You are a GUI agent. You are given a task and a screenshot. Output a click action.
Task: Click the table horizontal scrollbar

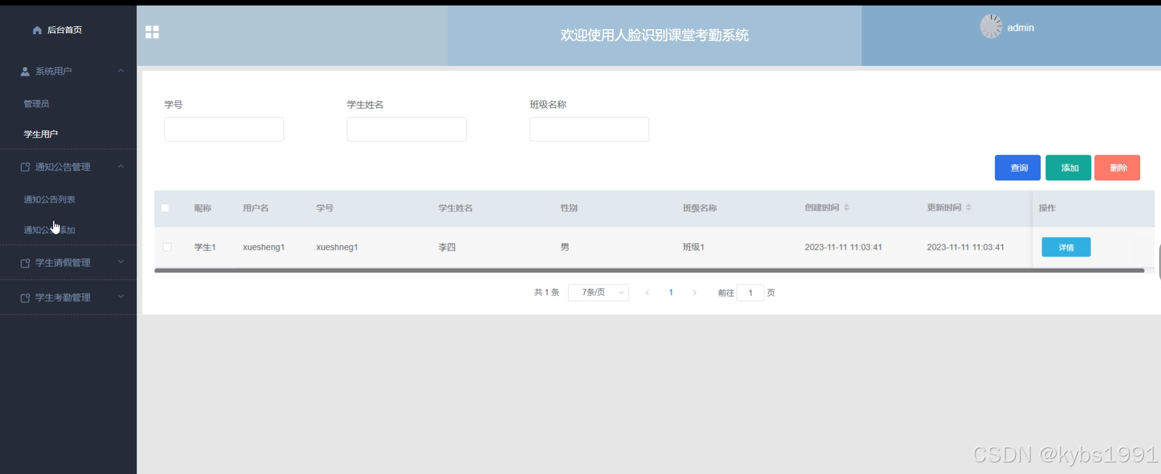coord(649,271)
